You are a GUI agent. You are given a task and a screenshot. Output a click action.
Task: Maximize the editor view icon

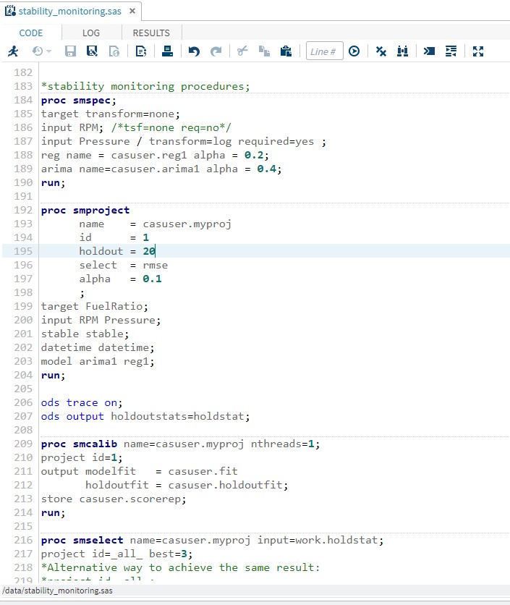point(477,51)
